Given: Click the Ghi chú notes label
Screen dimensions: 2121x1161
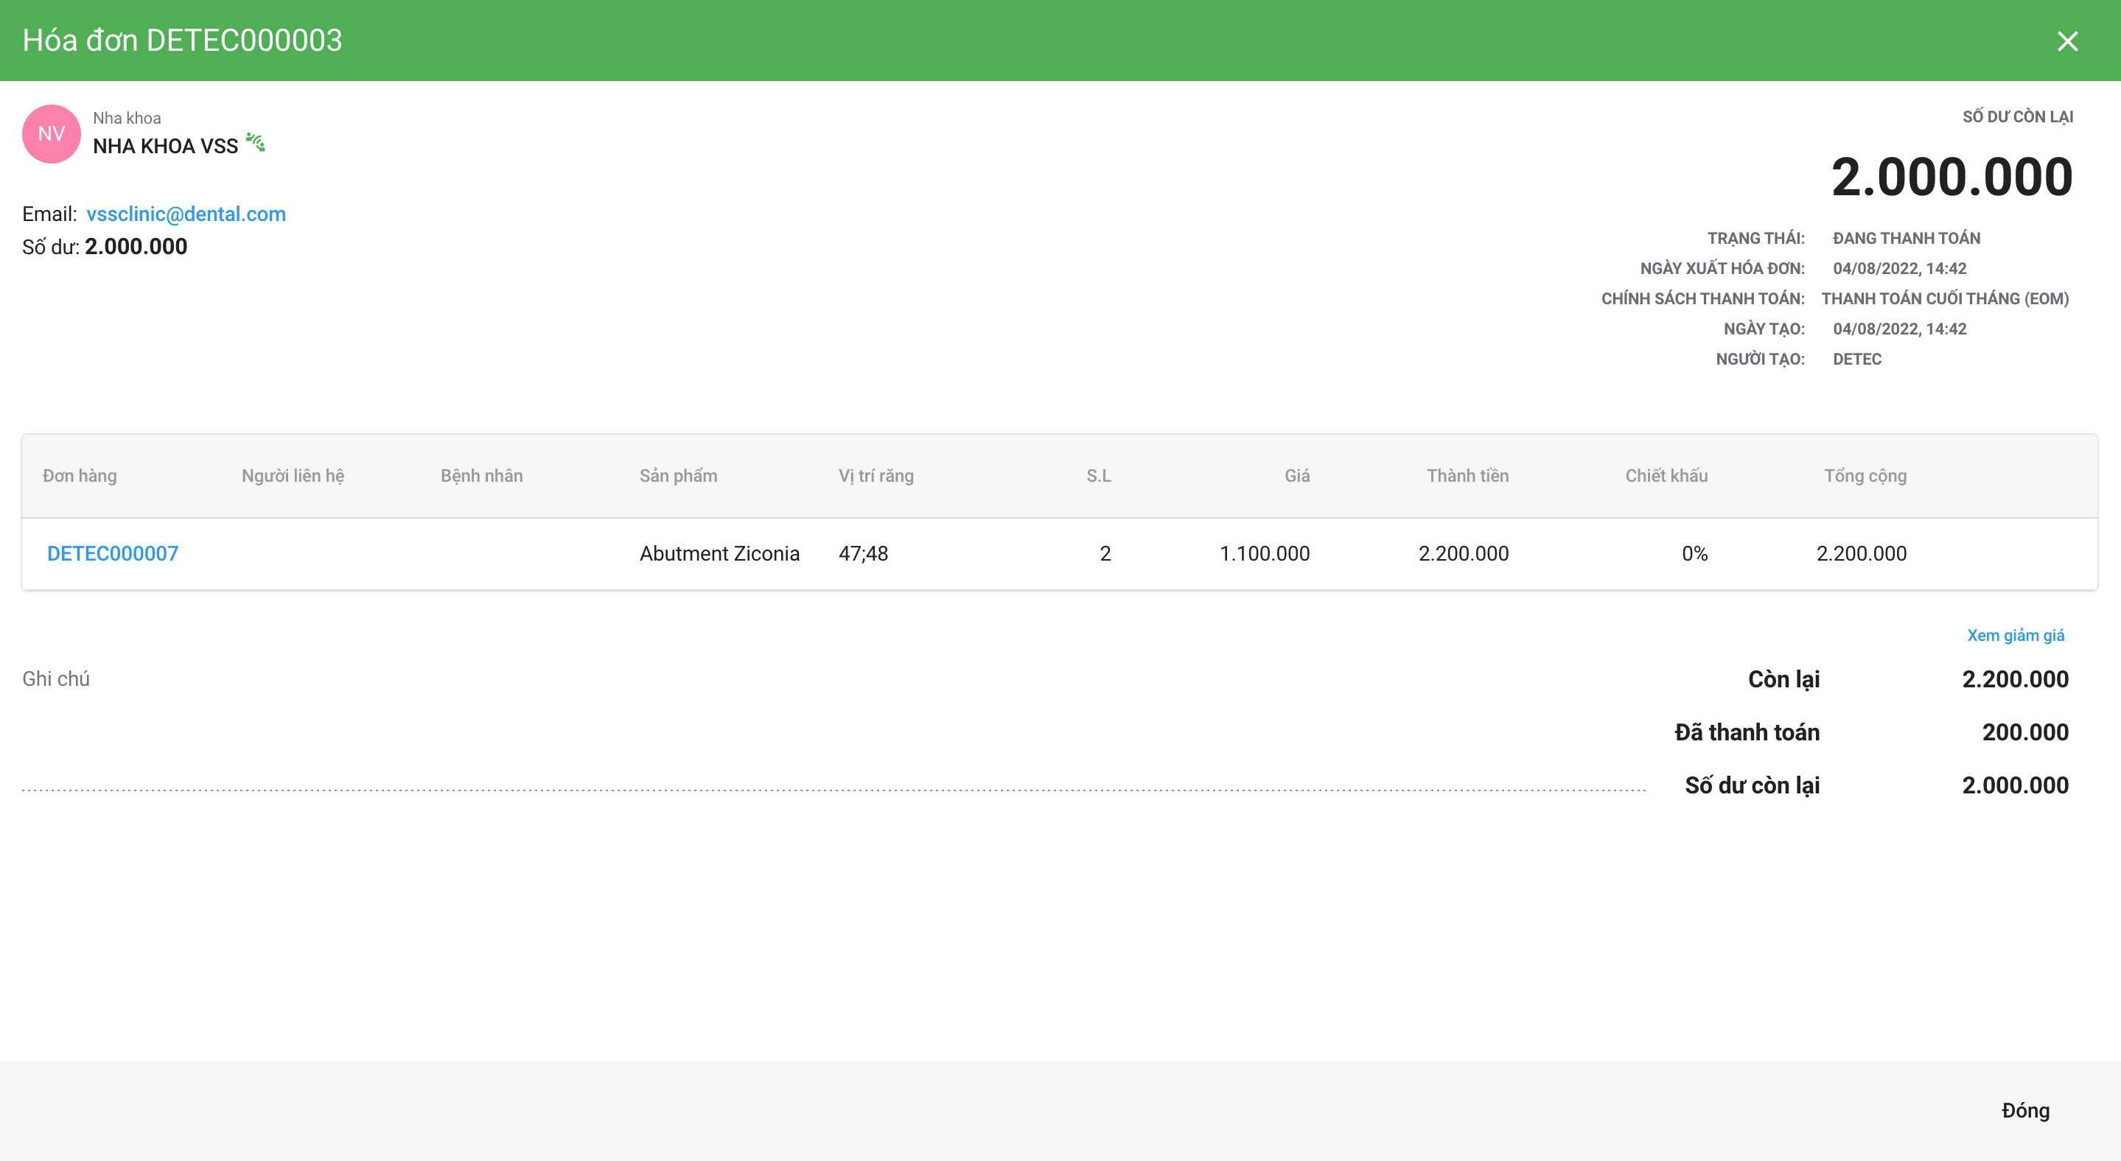Looking at the screenshot, I should pos(56,678).
